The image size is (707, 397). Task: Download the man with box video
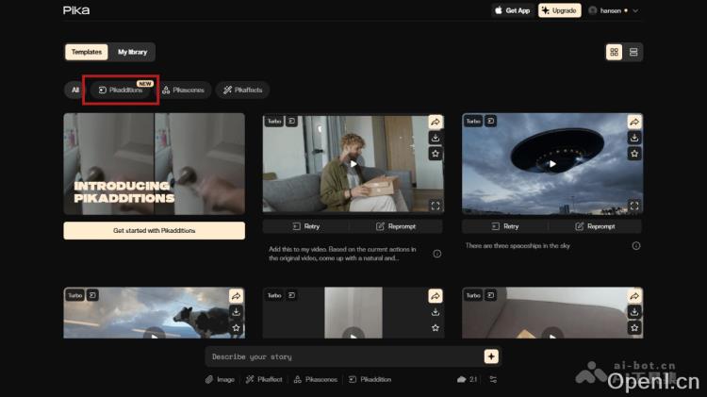[x=436, y=138]
